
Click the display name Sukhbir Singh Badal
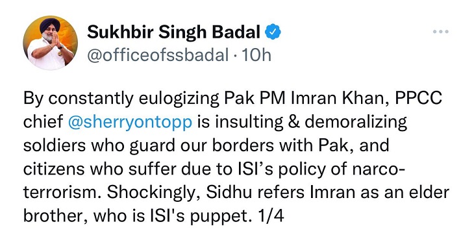[173, 32]
